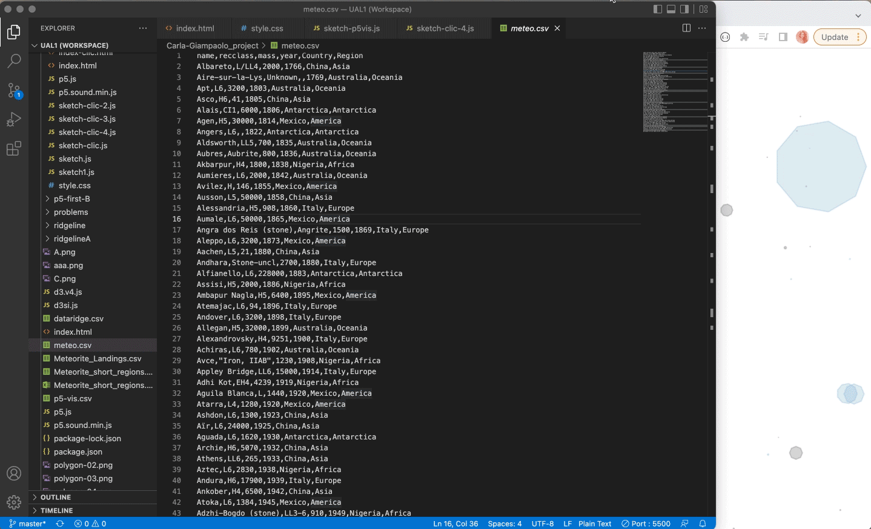871x529 pixels.
Task: Change end of line sequence LF
Action: coord(568,524)
